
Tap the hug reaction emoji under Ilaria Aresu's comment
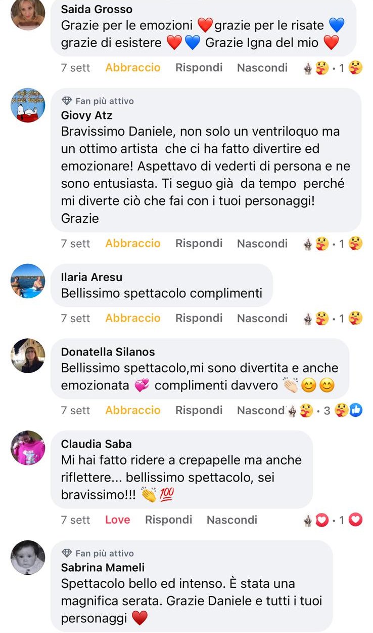356,319
